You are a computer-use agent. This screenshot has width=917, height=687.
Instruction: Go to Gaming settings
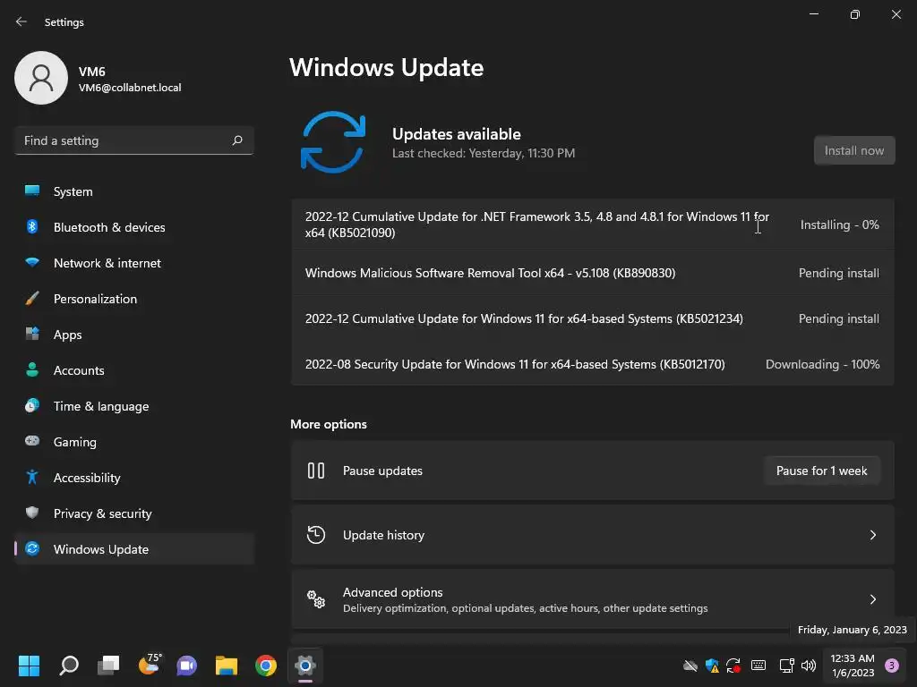(x=134, y=442)
